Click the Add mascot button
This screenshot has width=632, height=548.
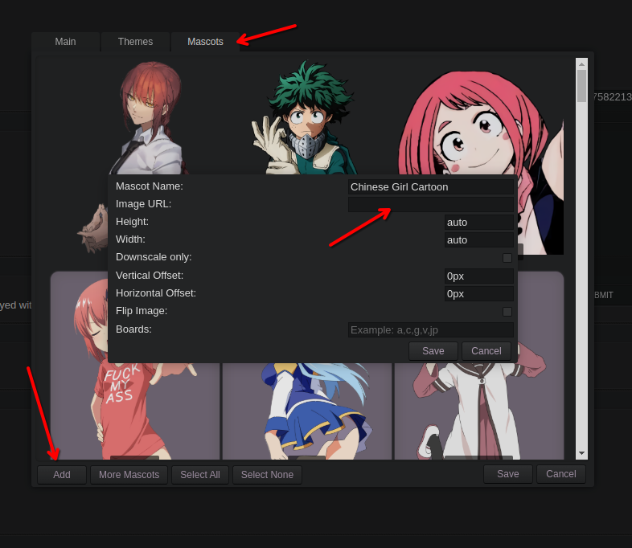pos(62,475)
